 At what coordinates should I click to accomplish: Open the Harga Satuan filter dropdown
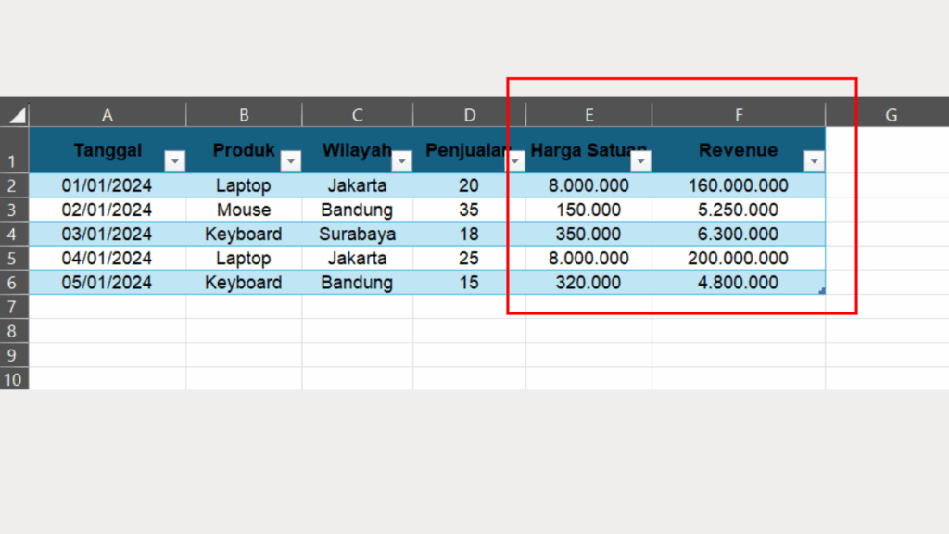[x=641, y=160]
